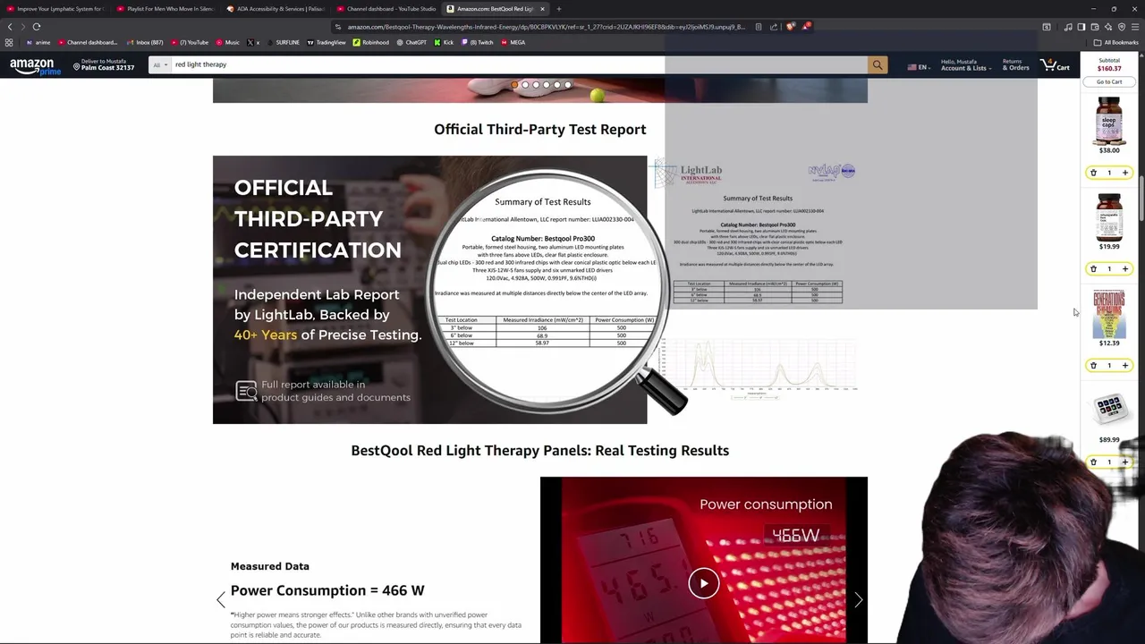
Task: Toggle reader mode icon in address bar
Action: pyautogui.click(x=759, y=27)
